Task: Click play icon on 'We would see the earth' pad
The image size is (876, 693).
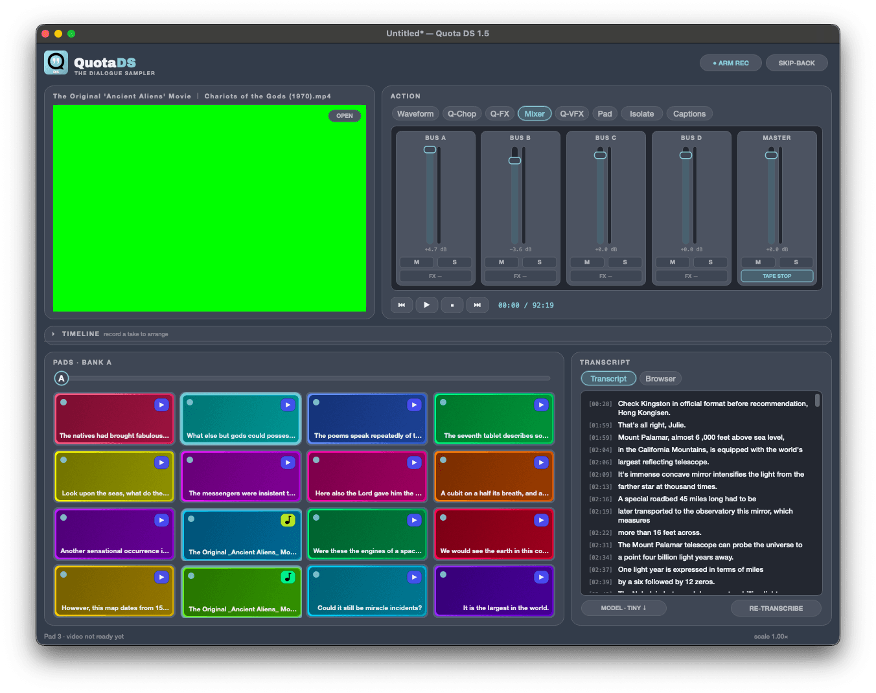Action: coord(541,520)
